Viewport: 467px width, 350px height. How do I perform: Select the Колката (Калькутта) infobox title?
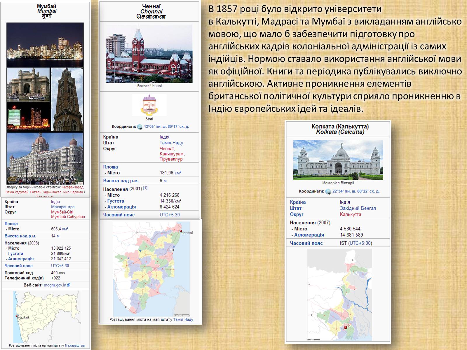point(340,127)
